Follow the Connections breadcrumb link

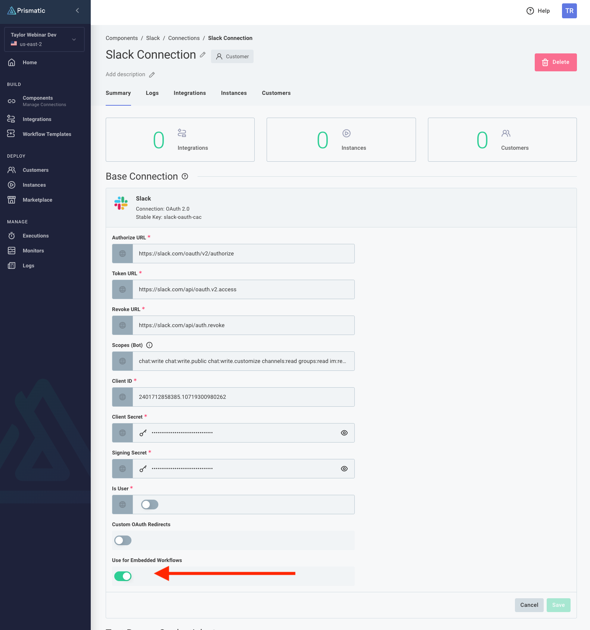[x=184, y=38]
